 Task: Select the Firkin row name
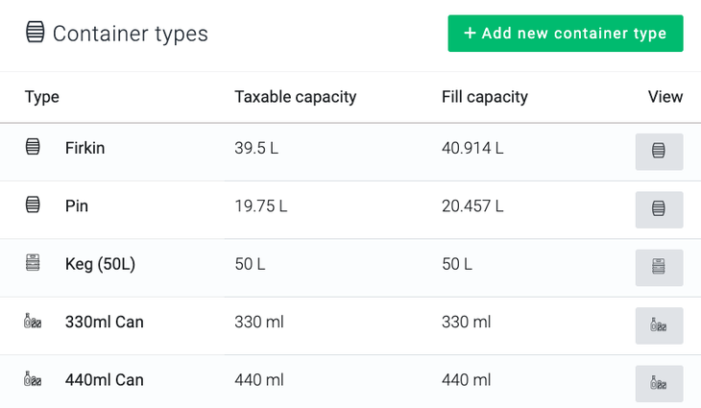[x=85, y=149]
